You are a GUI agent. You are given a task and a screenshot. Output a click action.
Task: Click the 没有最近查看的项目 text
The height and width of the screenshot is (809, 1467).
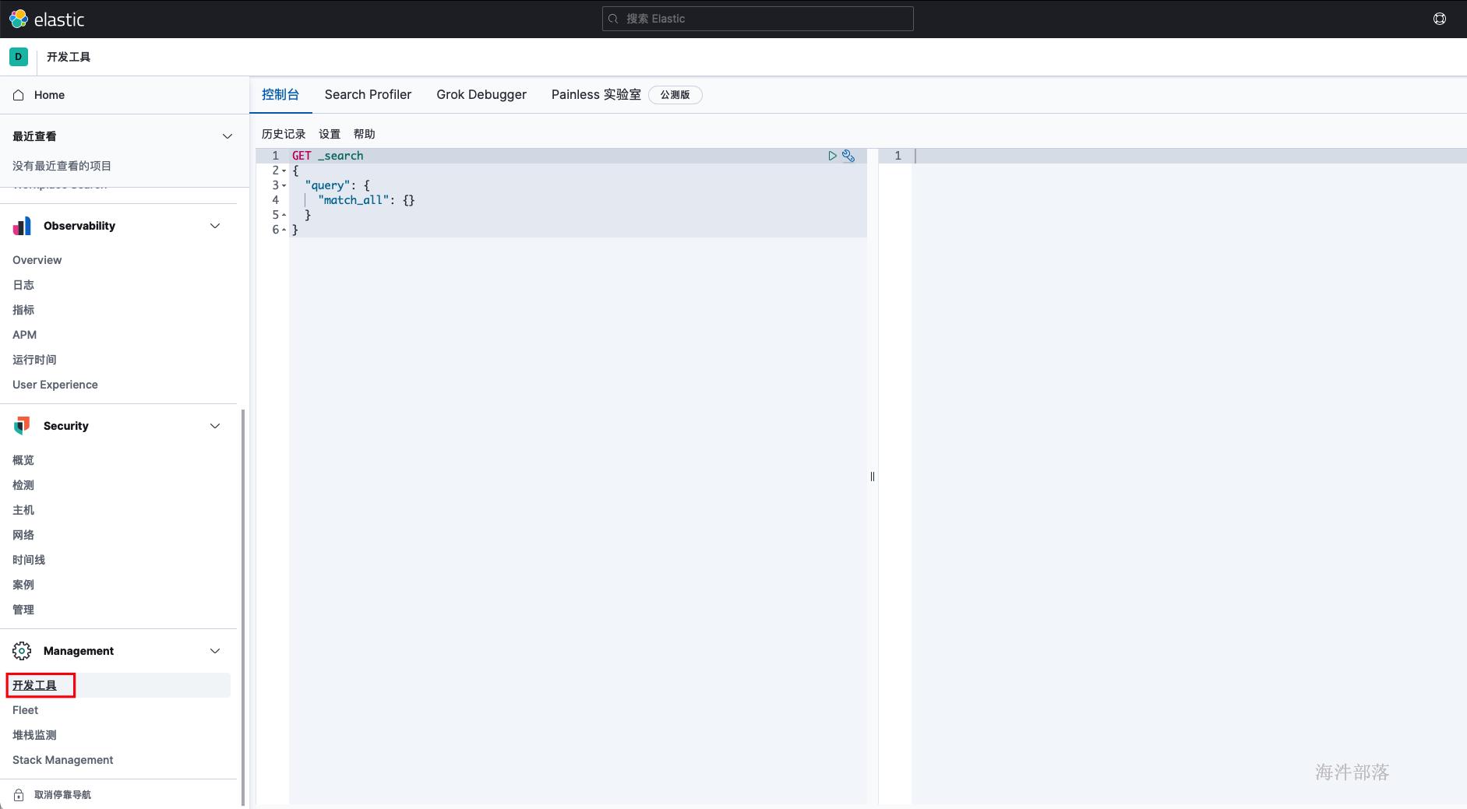[x=62, y=166]
